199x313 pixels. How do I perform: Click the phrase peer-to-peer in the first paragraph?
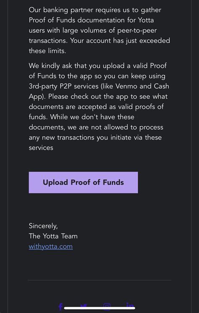click(137, 31)
